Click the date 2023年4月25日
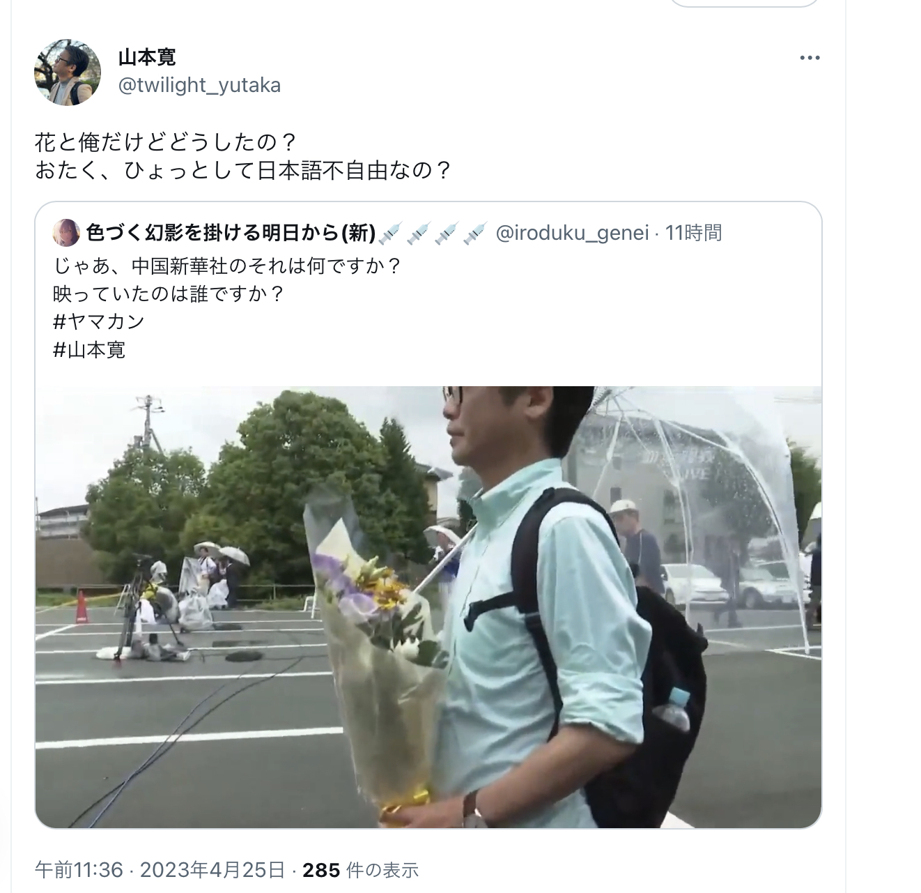 tap(212, 870)
